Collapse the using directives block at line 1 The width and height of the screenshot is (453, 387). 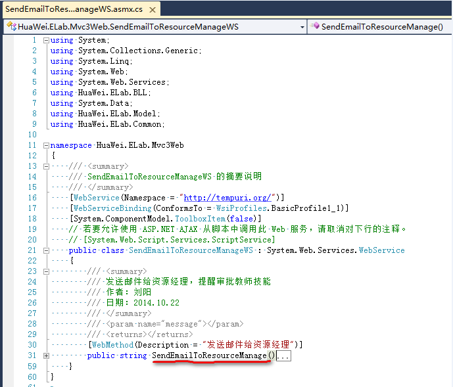click(46, 41)
